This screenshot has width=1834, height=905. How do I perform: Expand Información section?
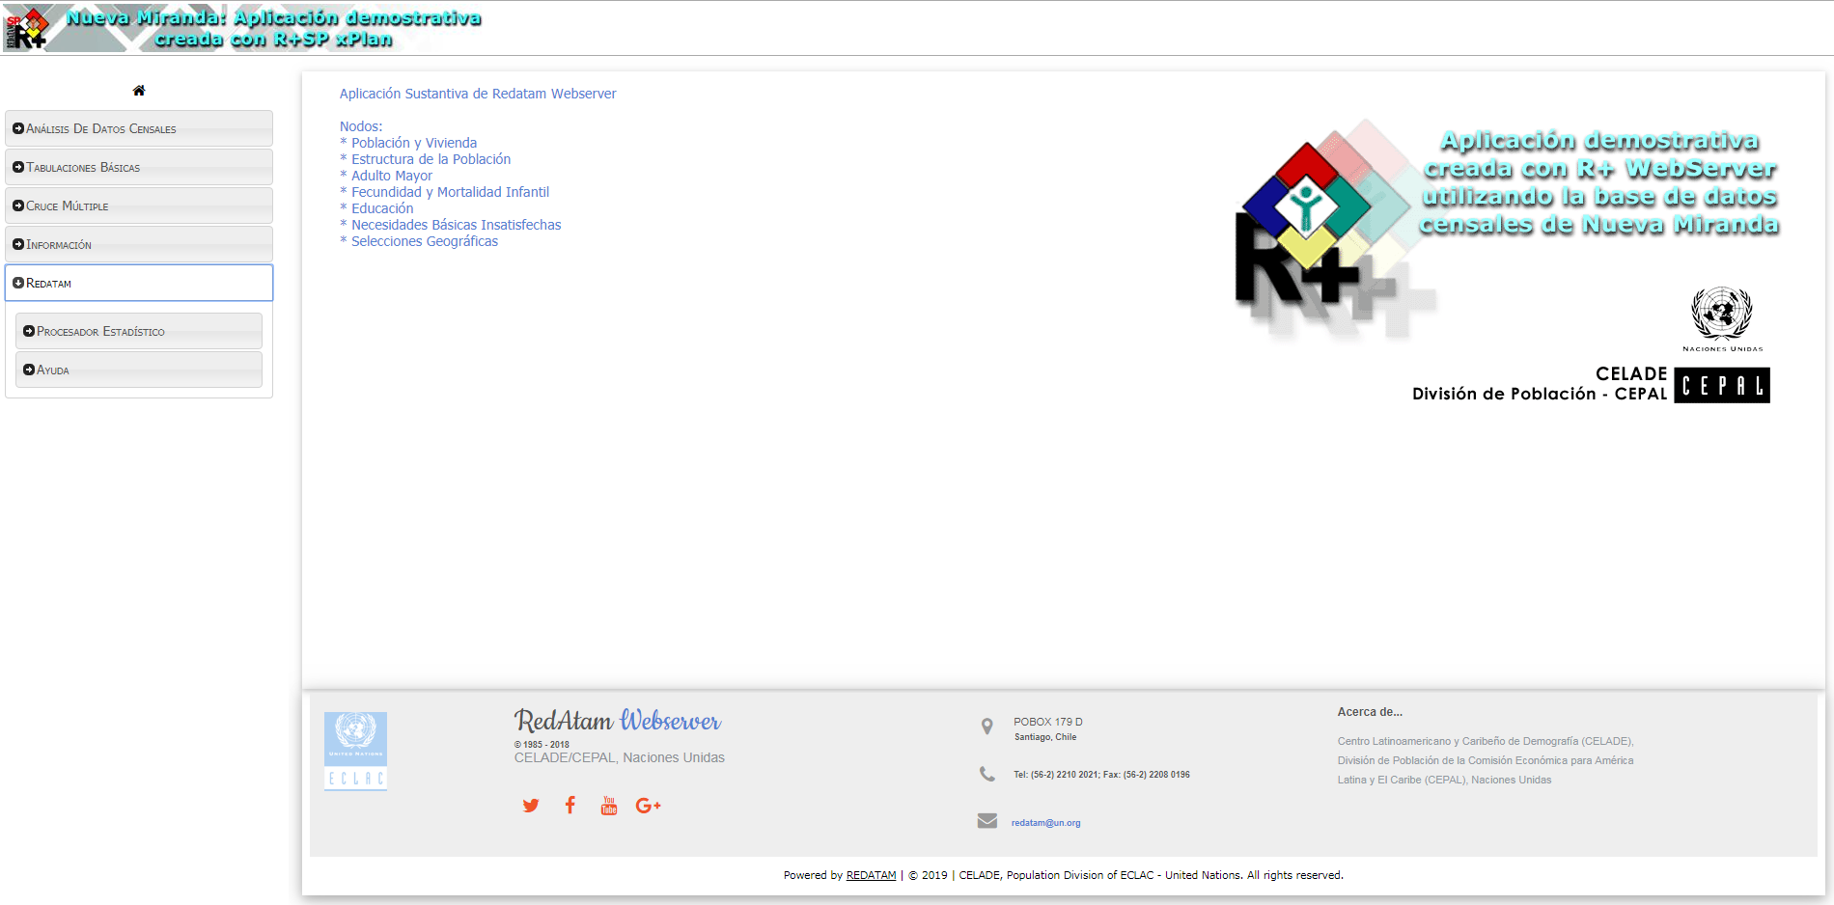tap(139, 244)
